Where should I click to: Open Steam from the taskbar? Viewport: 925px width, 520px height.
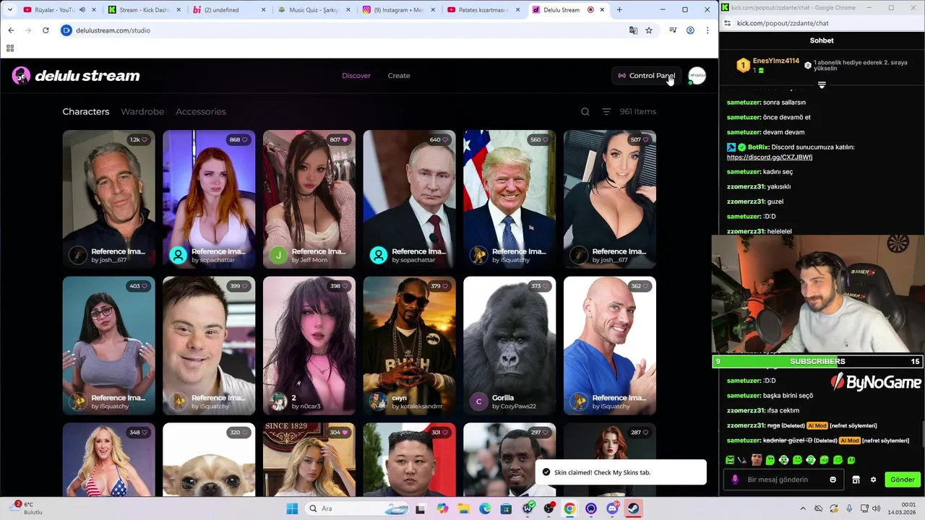coord(634,508)
